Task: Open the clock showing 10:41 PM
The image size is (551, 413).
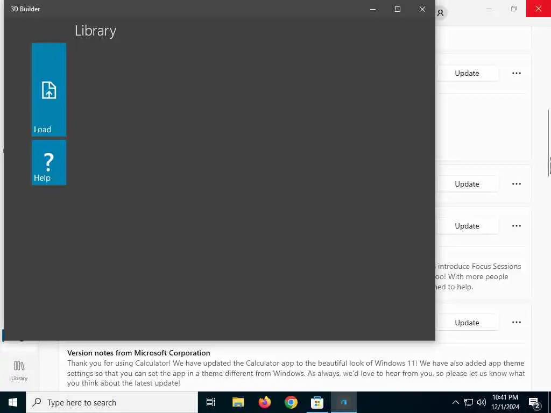Action: click(505, 402)
